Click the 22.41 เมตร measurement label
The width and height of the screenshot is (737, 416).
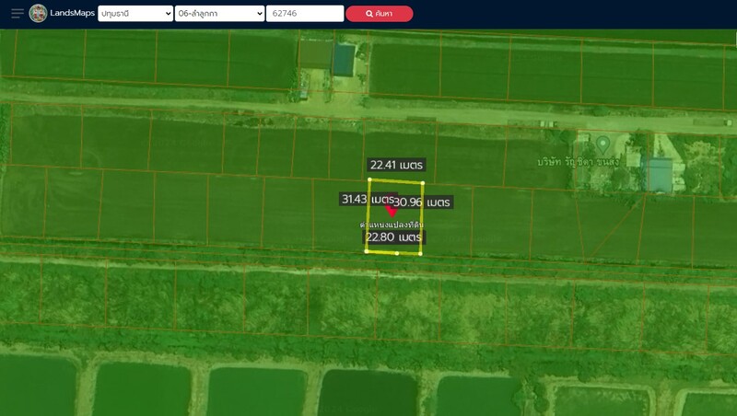click(395, 165)
